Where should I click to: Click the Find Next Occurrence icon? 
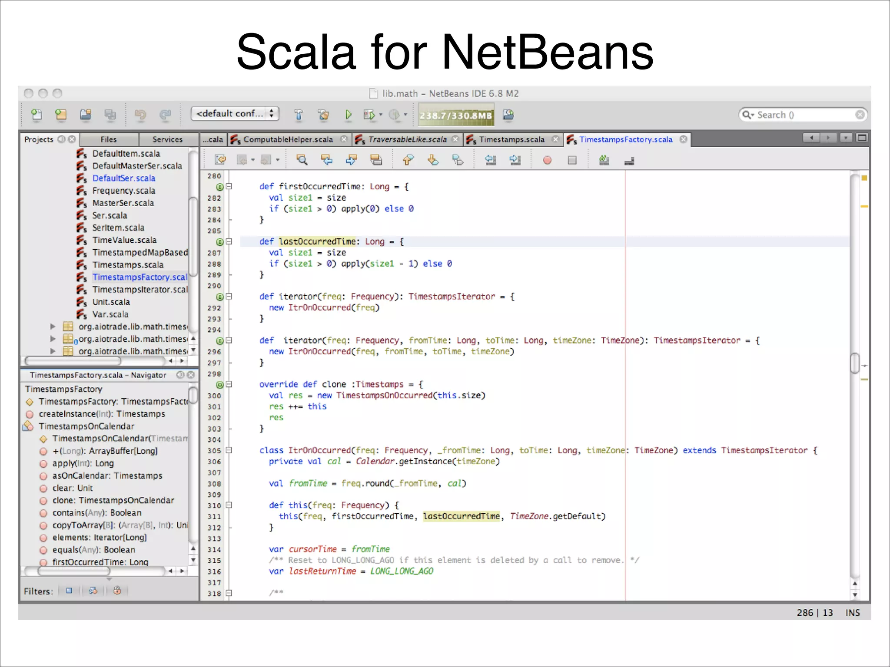point(351,160)
